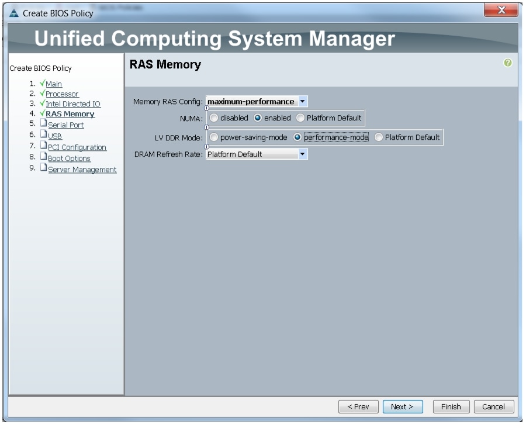Open the Server Management step
Screen dimensions: 526x438
[82, 169]
